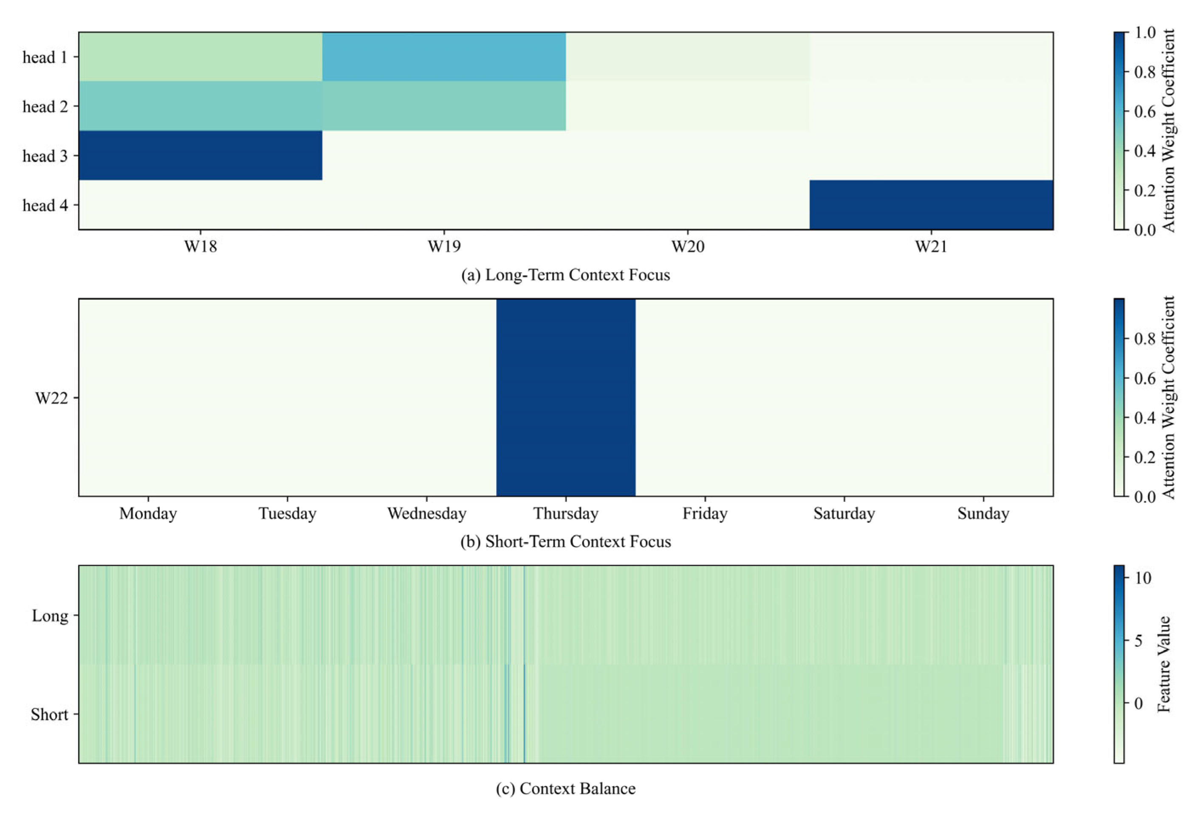The height and width of the screenshot is (821, 1200).
Task: Click the Context Balance caption
Action: pyautogui.click(x=565, y=788)
